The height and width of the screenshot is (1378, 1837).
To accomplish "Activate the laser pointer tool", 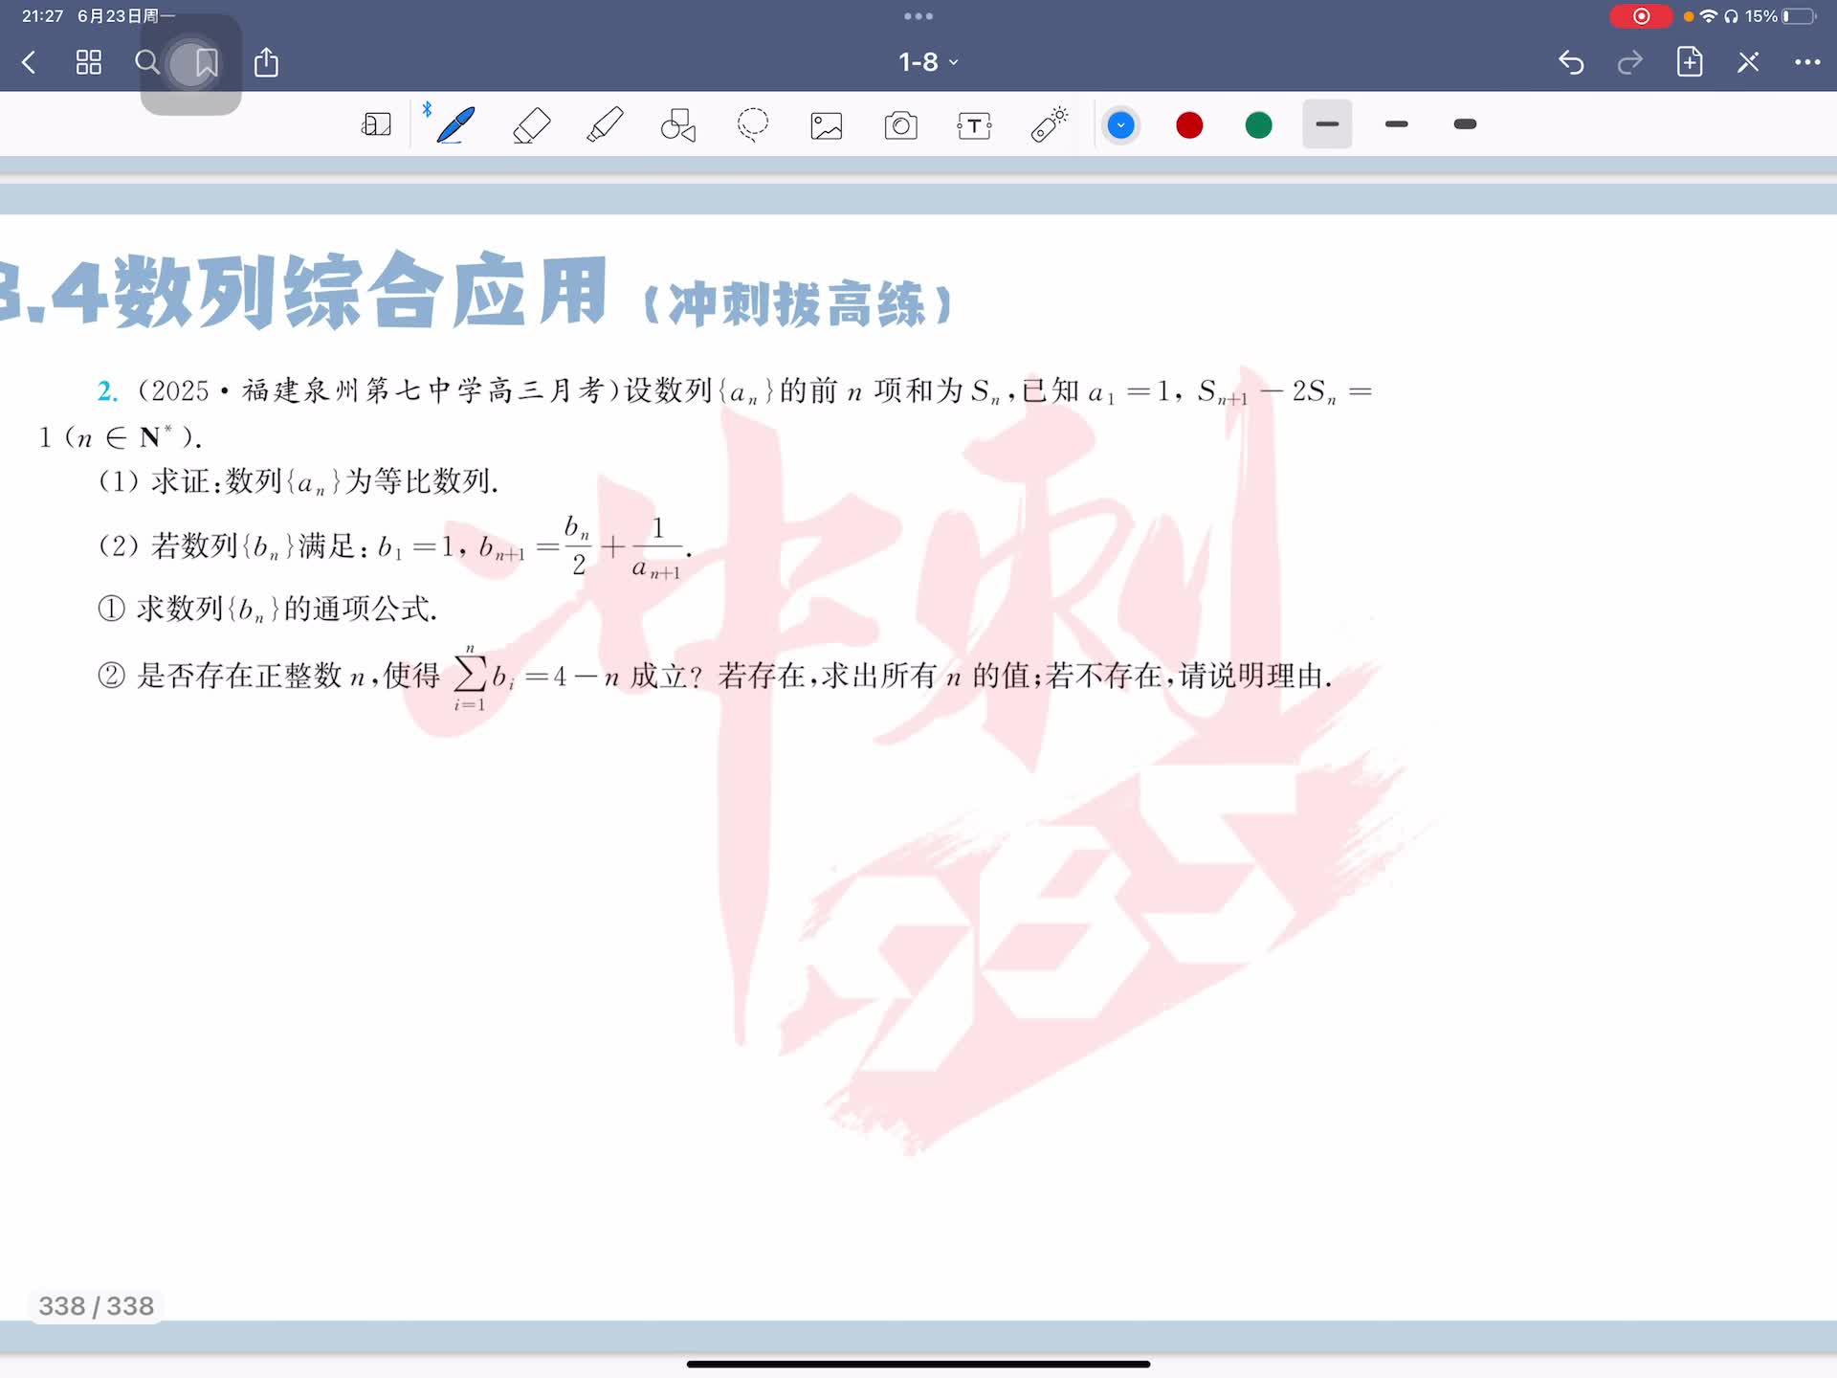I will 1049,125.
